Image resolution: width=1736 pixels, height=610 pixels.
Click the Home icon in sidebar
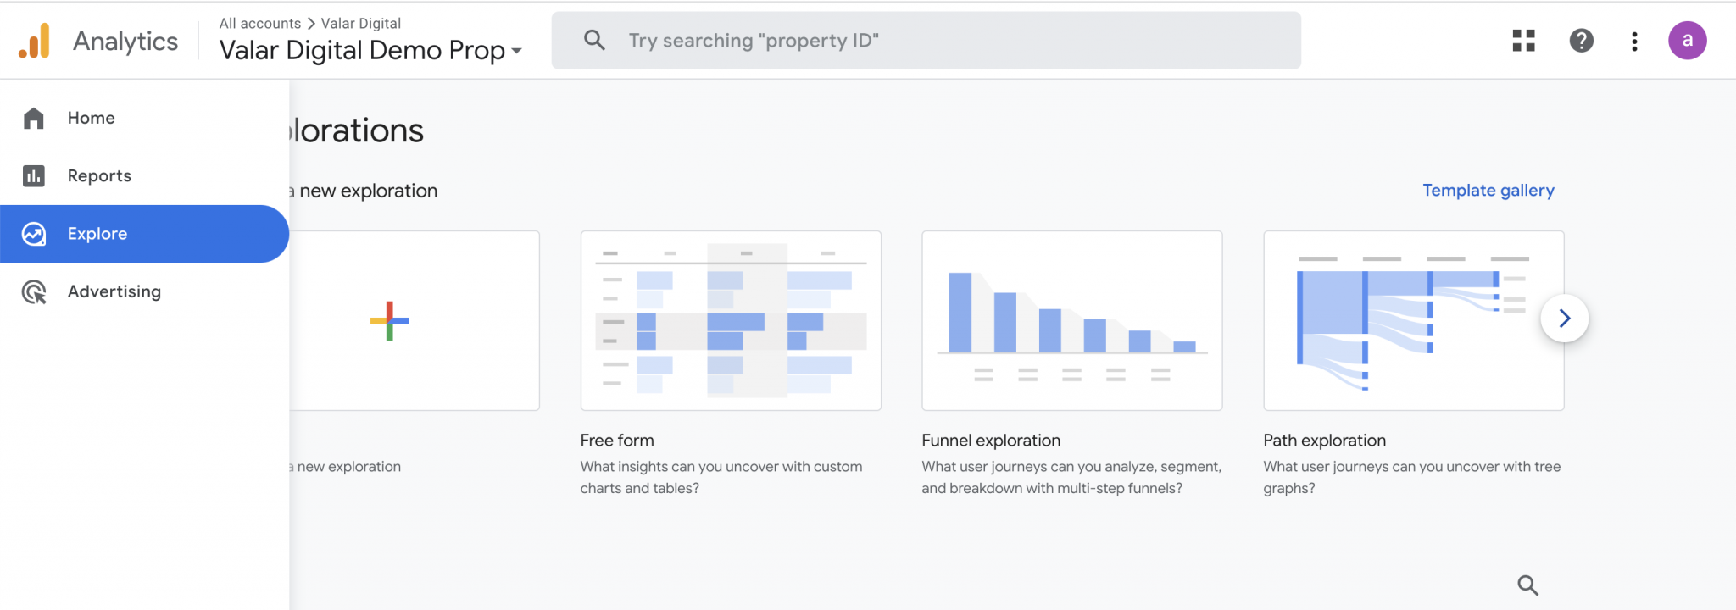[34, 118]
